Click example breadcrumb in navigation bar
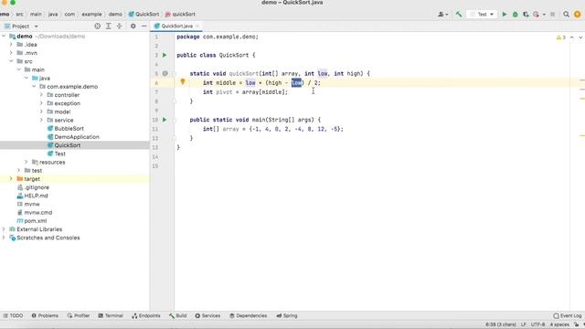Image resolution: width=585 pixels, height=329 pixels. coord(91,15)
